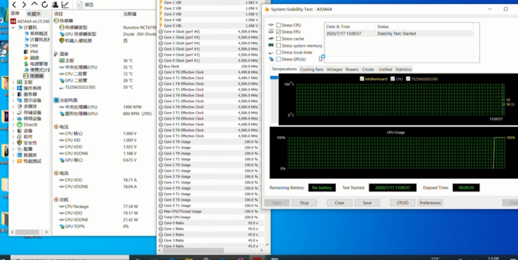Viewport: 518px width, 260px height.
Task: Expand the 服务器 tree node
Action: (13, 94)
